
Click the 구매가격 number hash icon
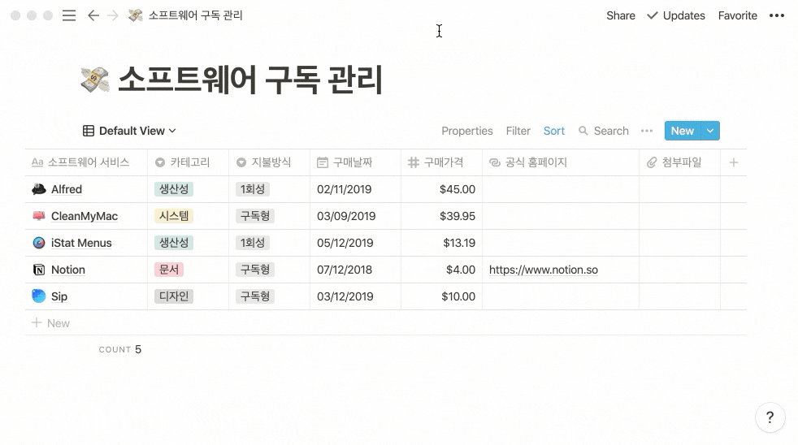[414, 162]
